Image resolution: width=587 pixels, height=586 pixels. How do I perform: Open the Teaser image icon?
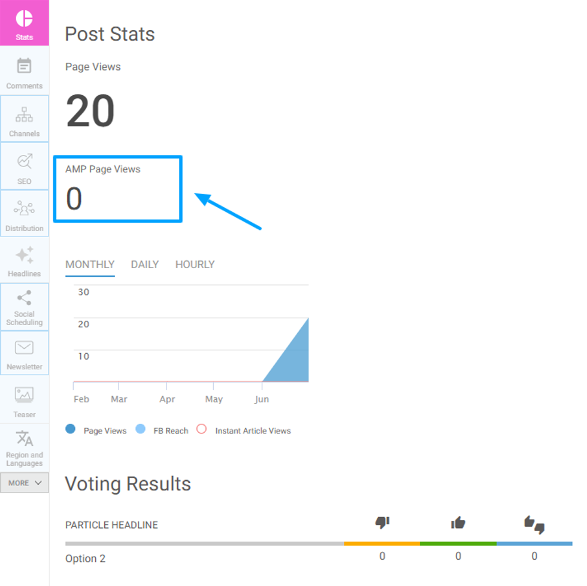tap(25, 395)
